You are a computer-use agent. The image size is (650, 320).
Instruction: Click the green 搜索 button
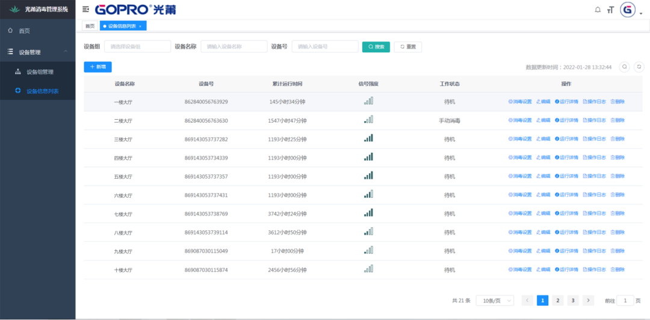[376, 47]
